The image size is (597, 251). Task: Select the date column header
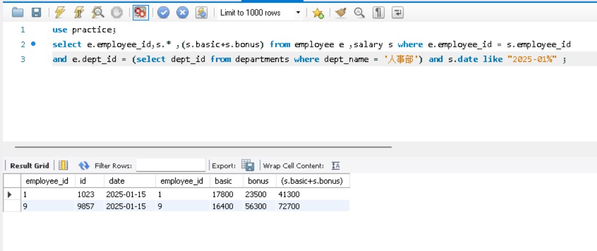pos(130,181)
